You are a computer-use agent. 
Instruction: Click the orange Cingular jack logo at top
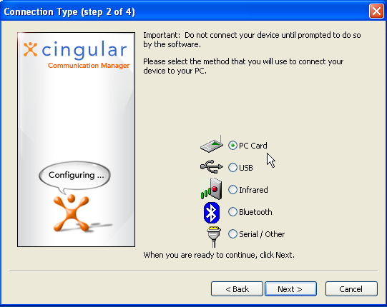click(30, 49)
